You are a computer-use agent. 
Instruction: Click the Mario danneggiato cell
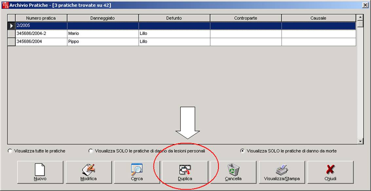tap(103, 34)
